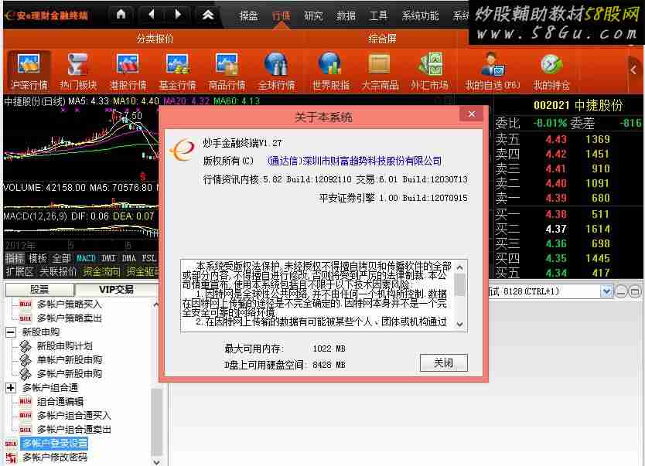Open the 数据 menu

[x=346, y=15]
